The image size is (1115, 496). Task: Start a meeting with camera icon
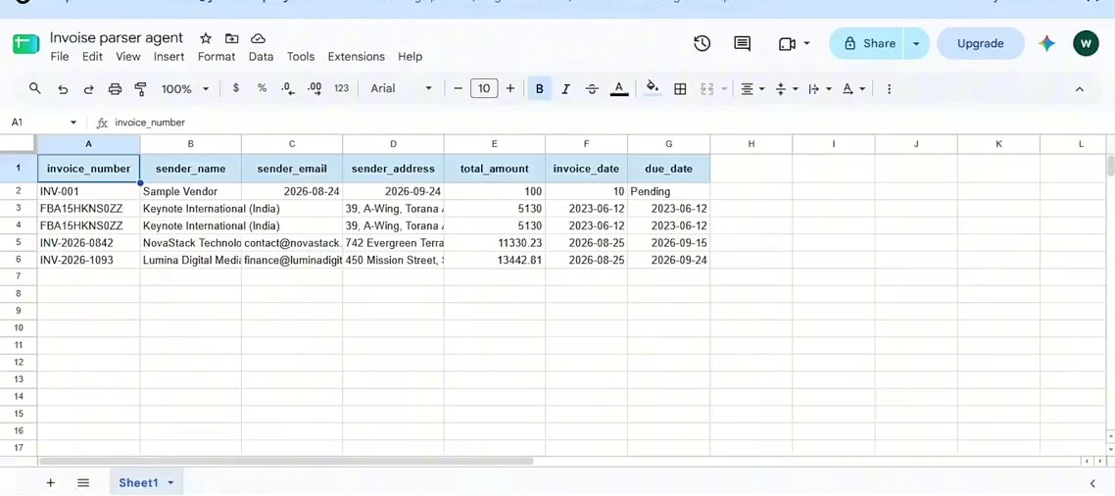[x=787, y=44]
